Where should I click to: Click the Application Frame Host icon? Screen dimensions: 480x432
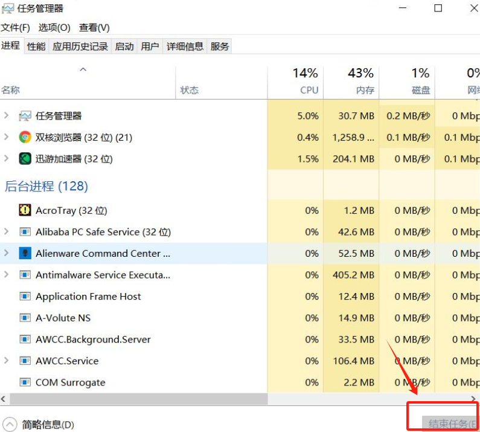coord(25,296)
